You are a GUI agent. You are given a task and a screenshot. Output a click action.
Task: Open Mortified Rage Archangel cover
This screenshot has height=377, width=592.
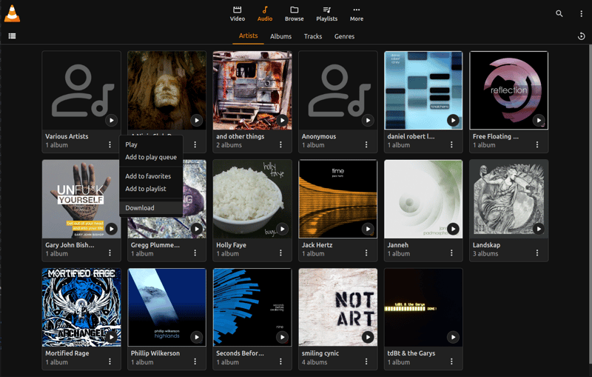[x=81, y=307]
